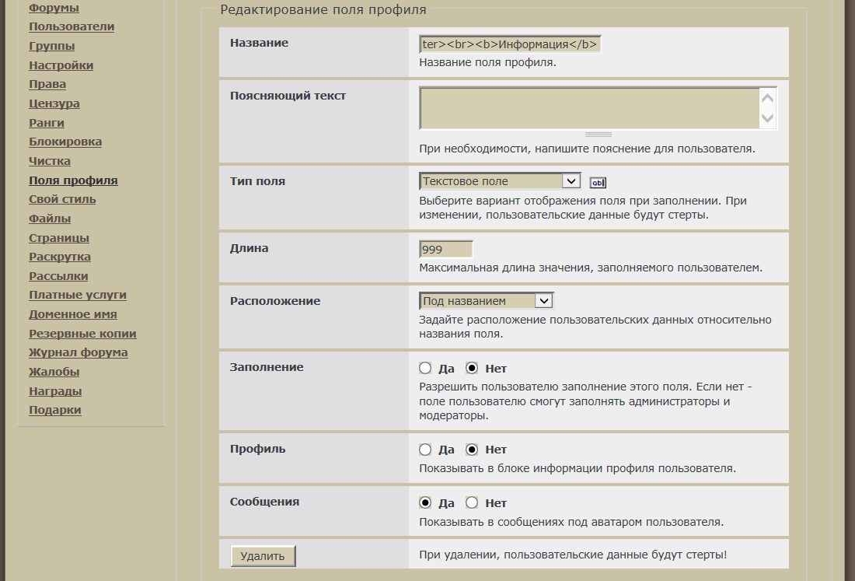Click the textarea scroll down arrow

(x=768, y=118)
